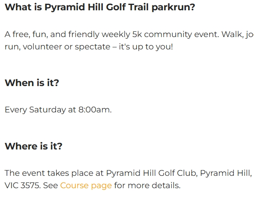
Task: Click the 'What is Pyramid Hill Golf Trail parkrun?' heading
Action: pos(100,7)
